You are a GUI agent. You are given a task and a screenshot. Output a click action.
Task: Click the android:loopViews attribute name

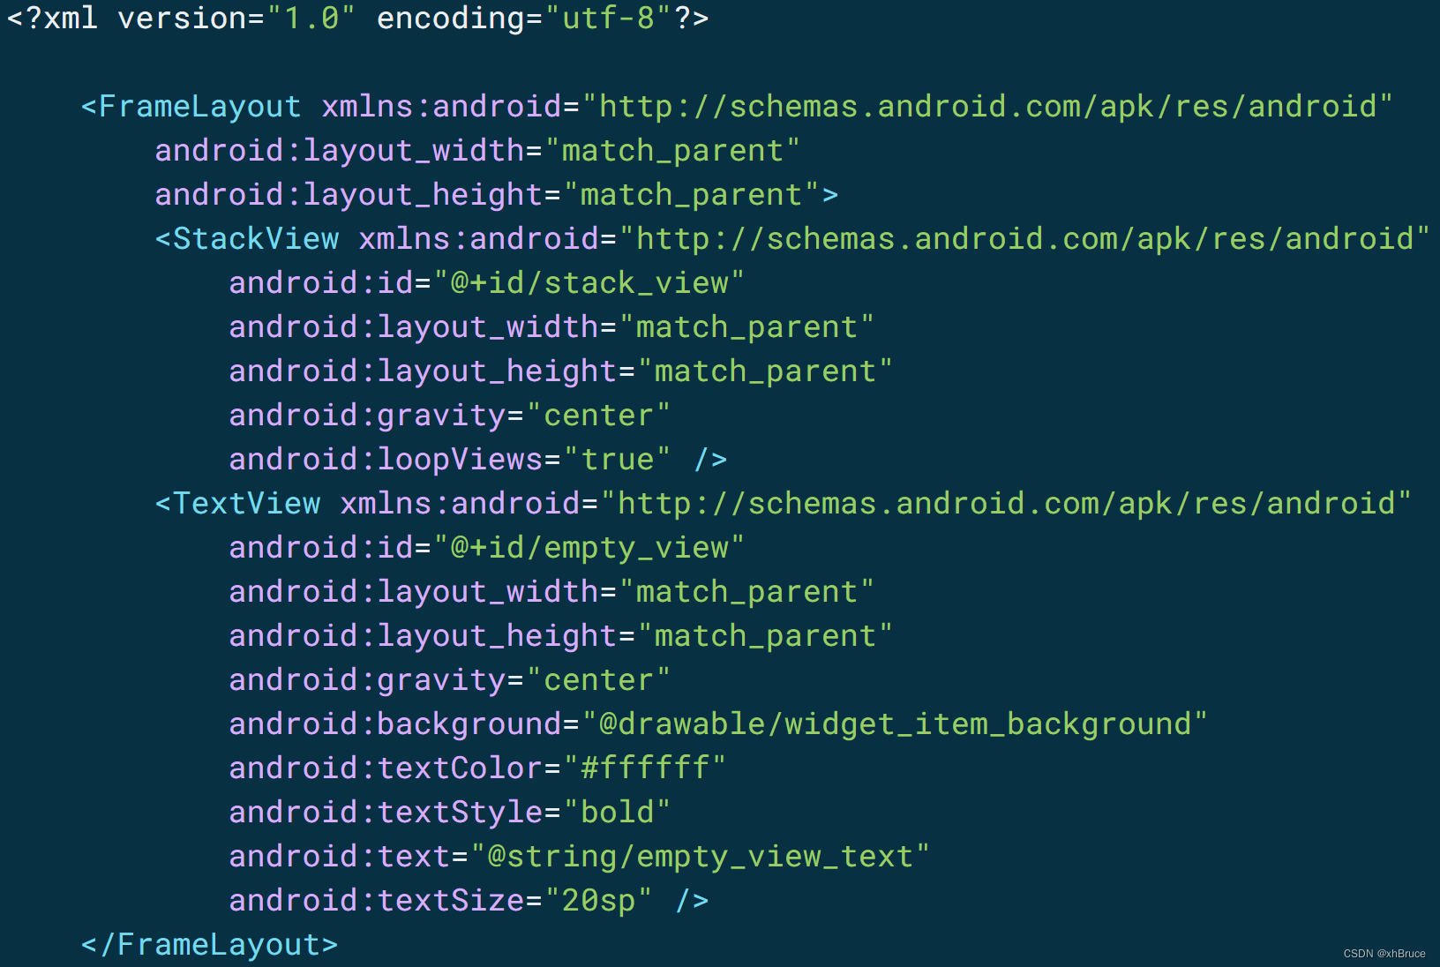[x=386, y=460]
